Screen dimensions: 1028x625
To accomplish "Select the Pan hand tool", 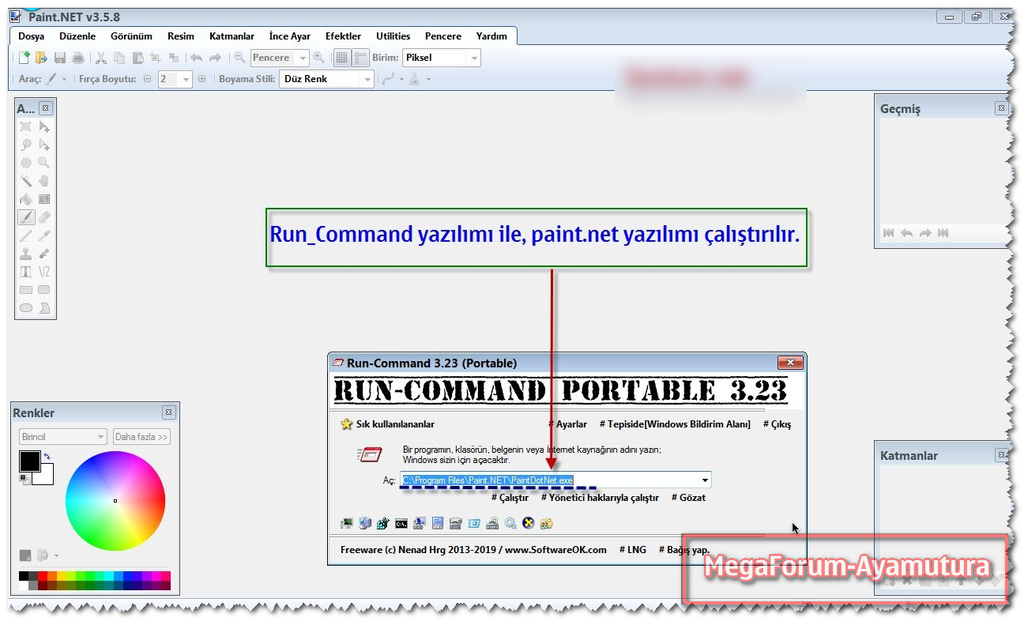I will 44,181.
